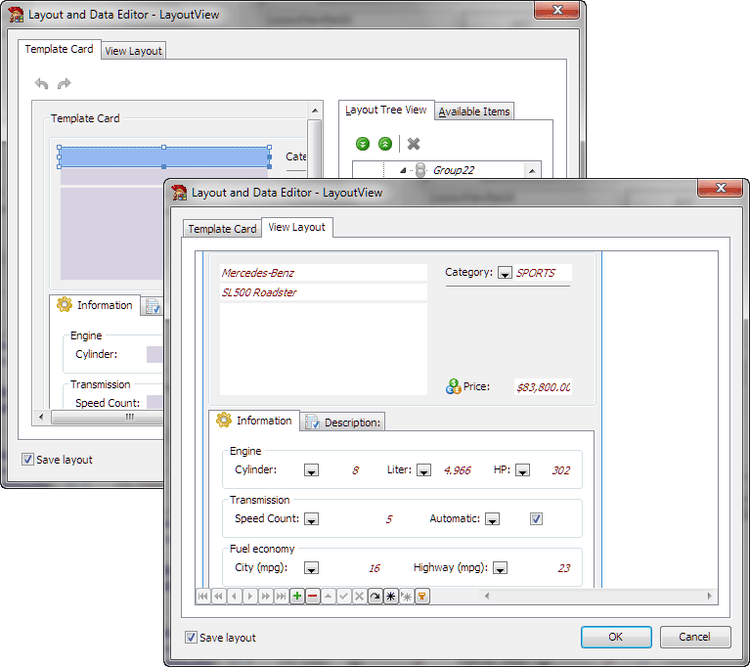Image resolution: width=750 pixels, height=667 pixels.
Task: Jump to next page in navigator
Action: click(265, 597)
